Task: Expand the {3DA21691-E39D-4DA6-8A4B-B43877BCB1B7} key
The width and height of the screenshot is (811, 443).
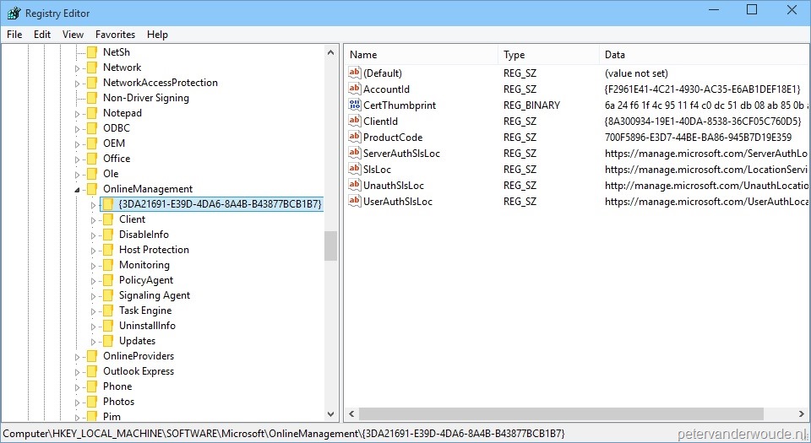Action: pos(93,205)
